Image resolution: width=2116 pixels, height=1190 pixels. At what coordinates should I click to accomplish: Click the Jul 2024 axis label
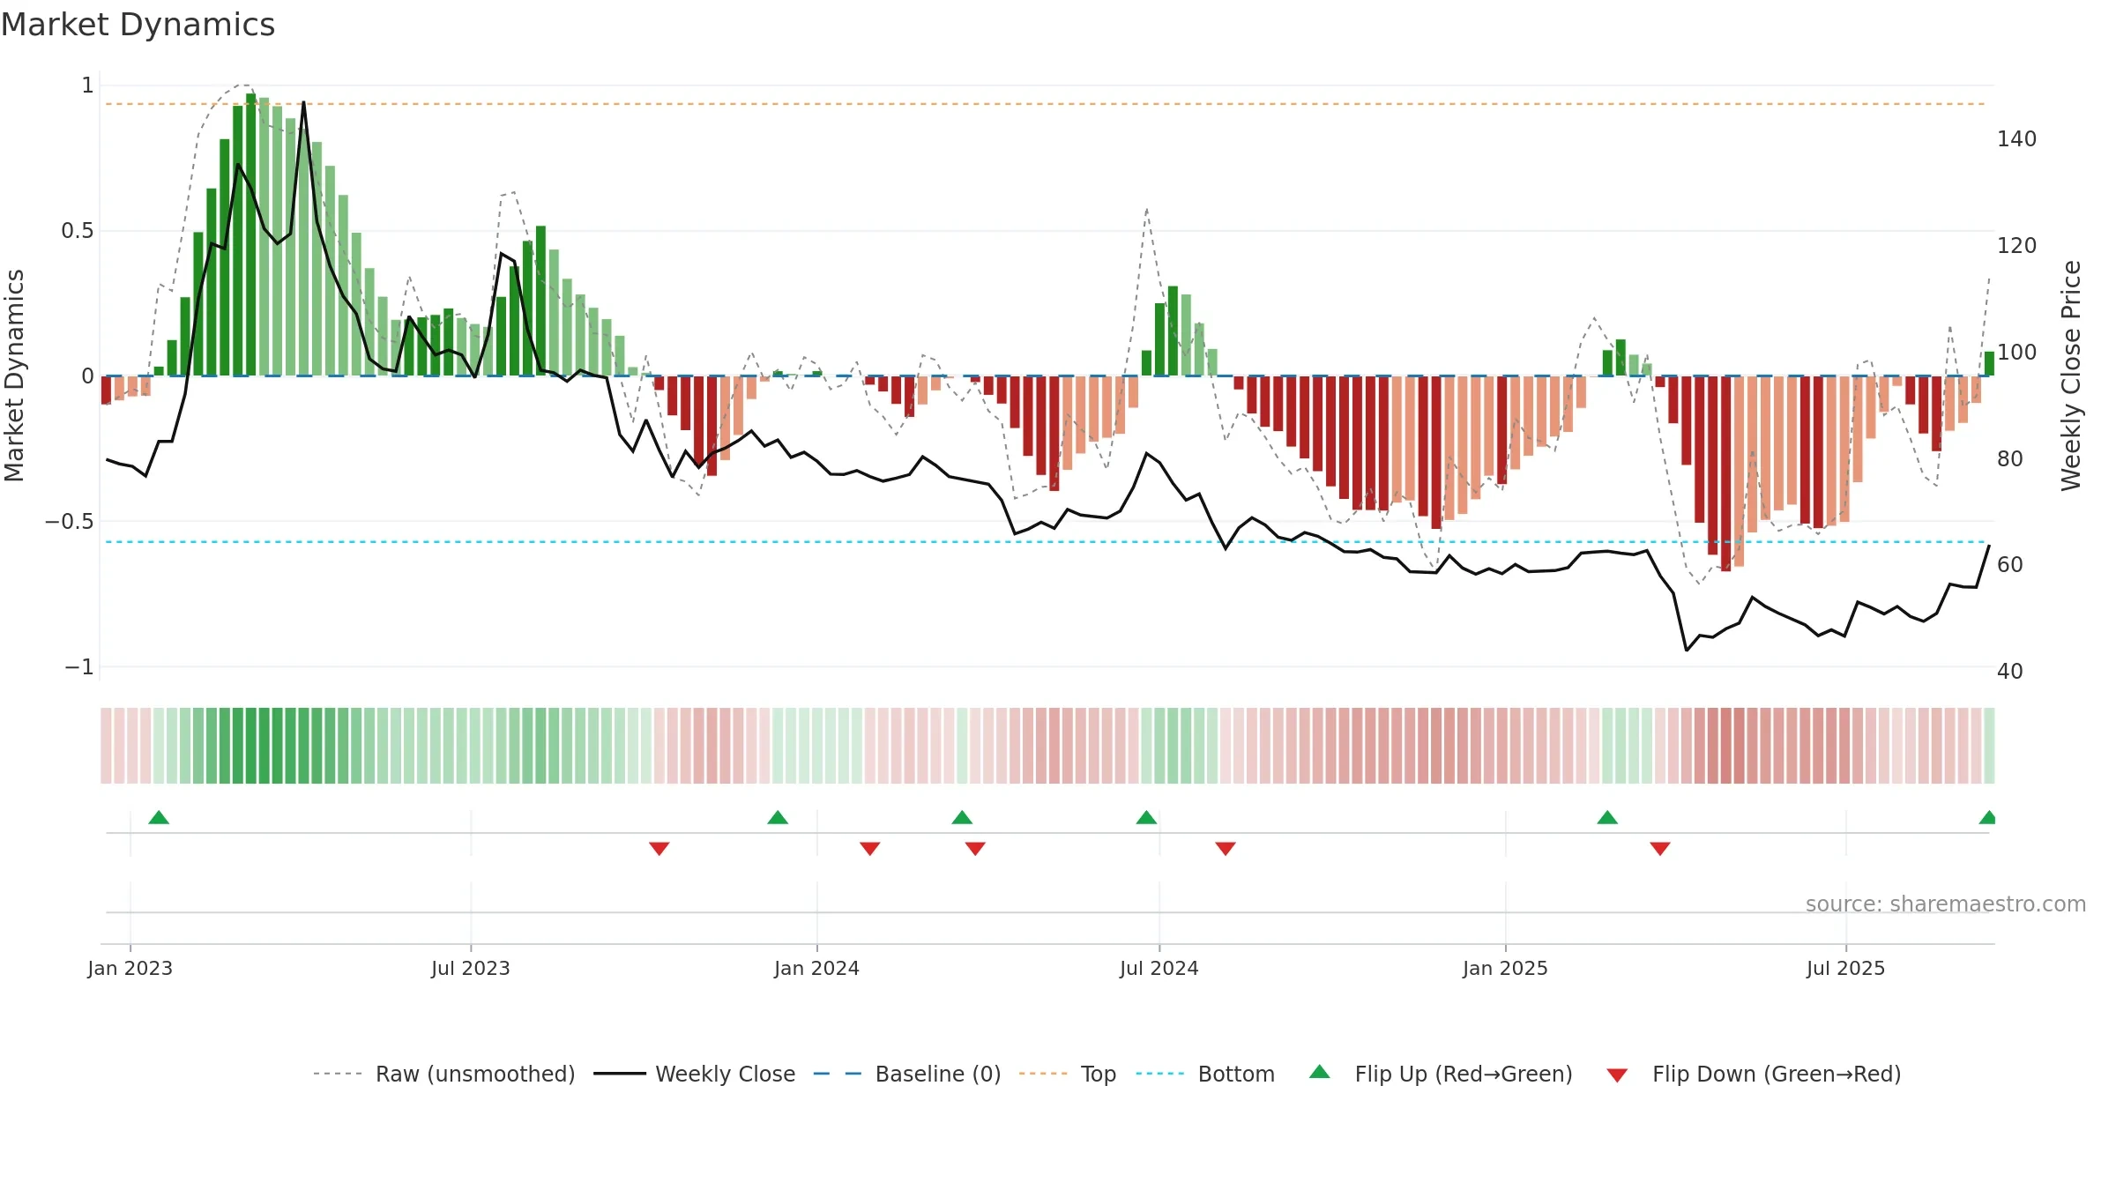pos(1159,968)
